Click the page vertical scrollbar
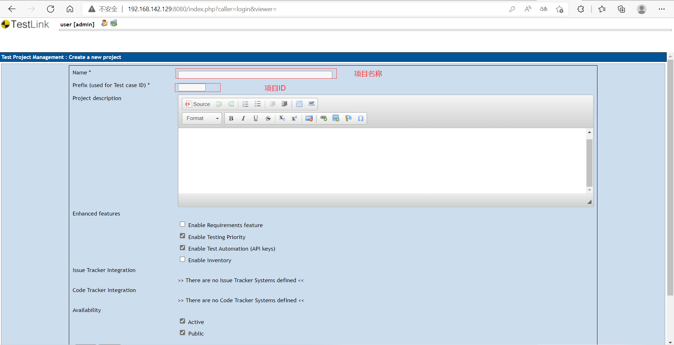Viewport: 674px width, 345px height. pyautogui.click(x=670, y=178)
